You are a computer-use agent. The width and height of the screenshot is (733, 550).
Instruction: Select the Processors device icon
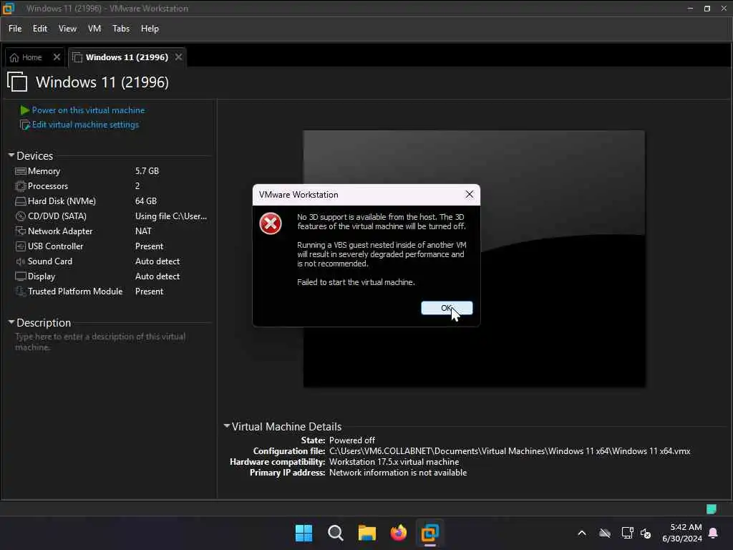[x=21, y=186]
